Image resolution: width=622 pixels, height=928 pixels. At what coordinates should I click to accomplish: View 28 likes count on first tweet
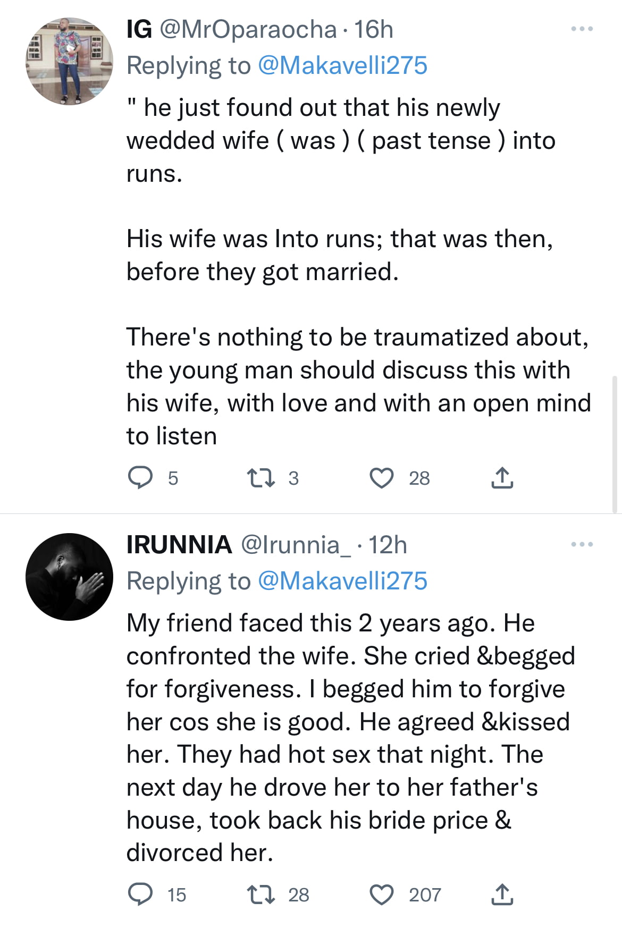coord(419,478)
